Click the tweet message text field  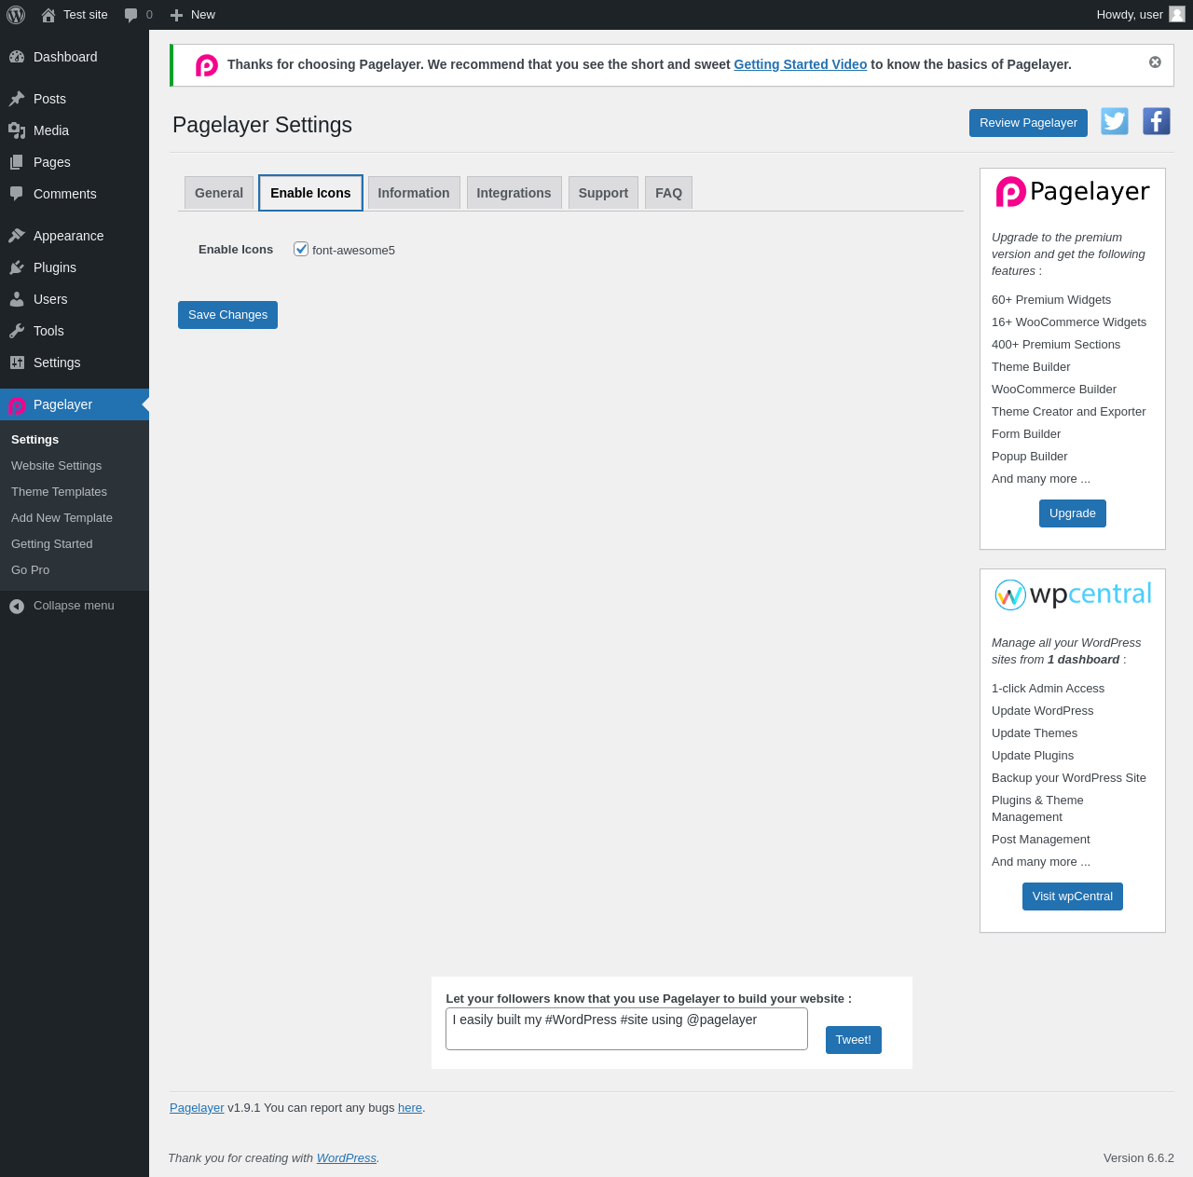tap(626, 1029)
